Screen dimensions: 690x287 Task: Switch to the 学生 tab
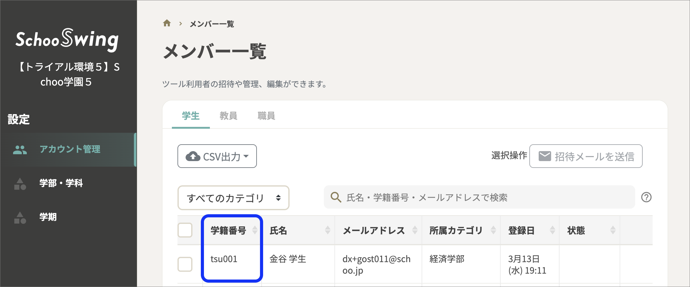click(191, 116)
